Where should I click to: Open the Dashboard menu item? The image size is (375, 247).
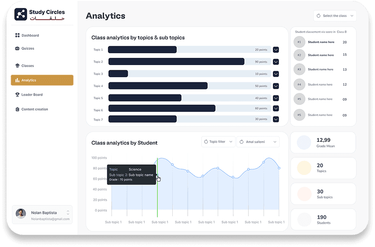pyautogui.click(x=30, y=36)
